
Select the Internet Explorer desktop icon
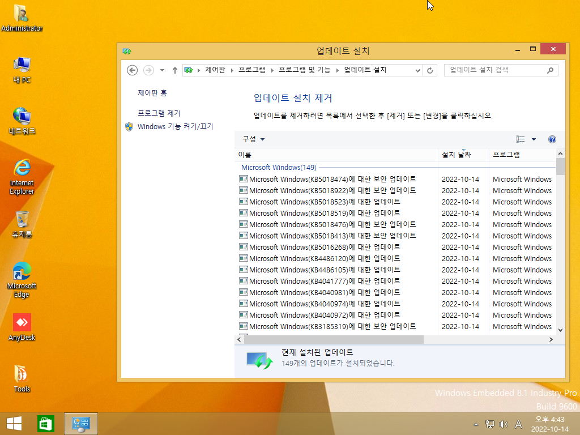[22, 177]
